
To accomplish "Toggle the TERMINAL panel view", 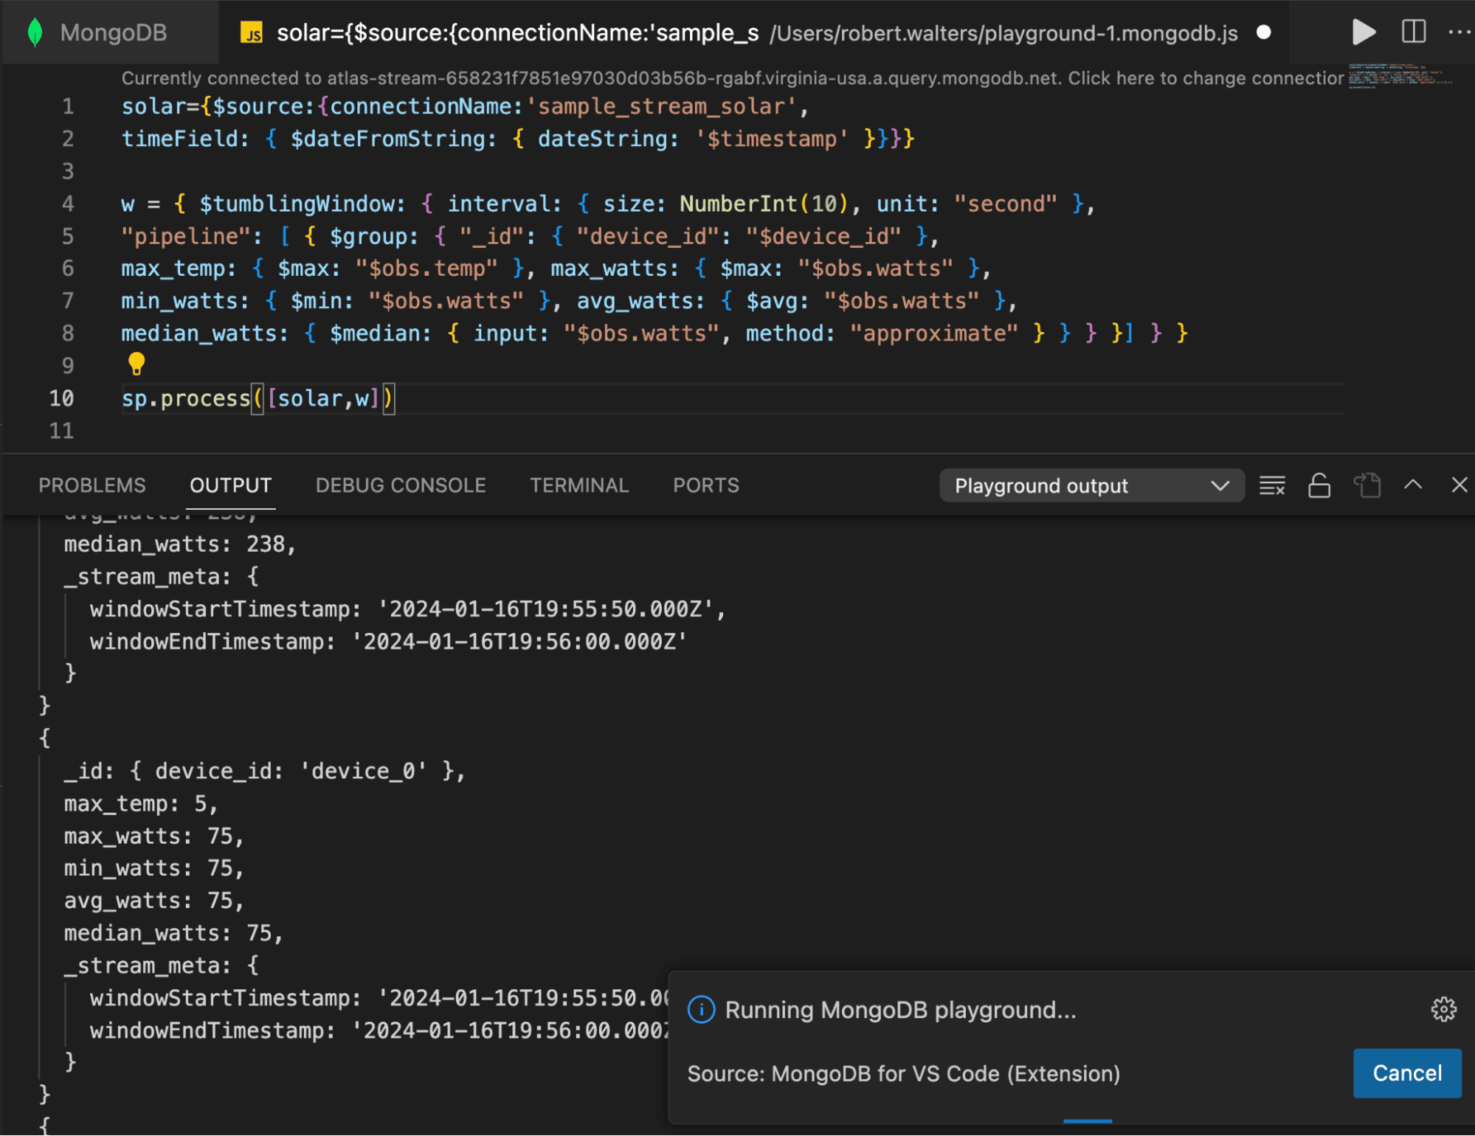I will (578, 485).
